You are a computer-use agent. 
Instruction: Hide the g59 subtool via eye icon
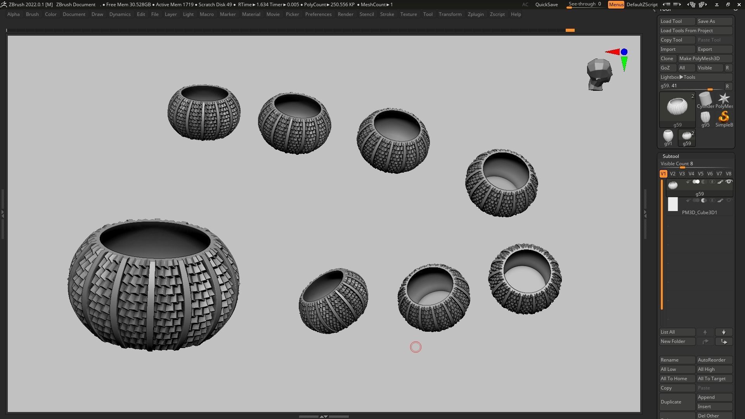pyautogui.click(x=729, y=182)
